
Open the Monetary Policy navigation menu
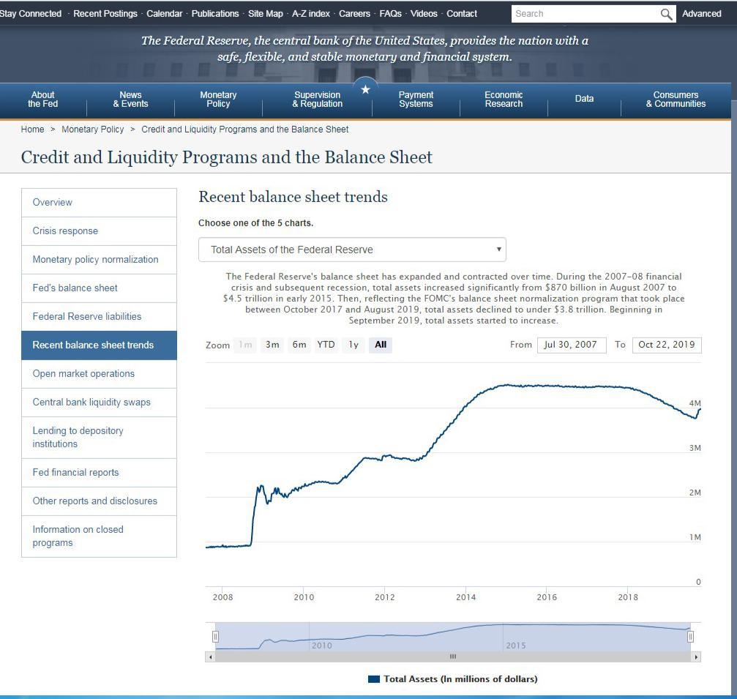pyautogui.click(x=218, y=100)
